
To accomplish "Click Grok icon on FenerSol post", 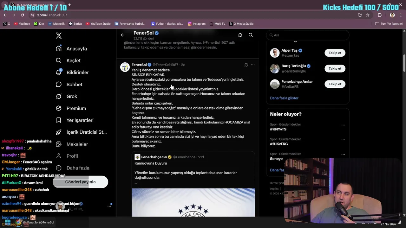I will click(246, 65).
